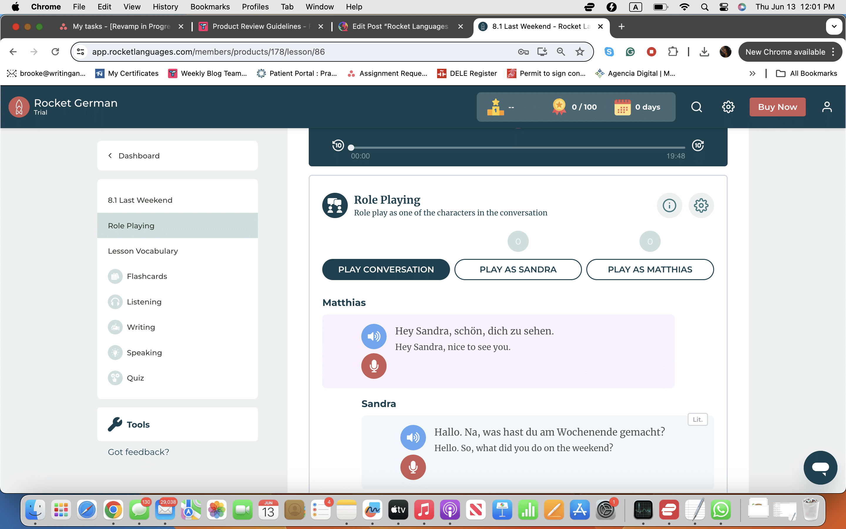Click the Buy Now button
Image resolution: width=846 pixels, height=529 pixels.
click(x=777, y=107)
